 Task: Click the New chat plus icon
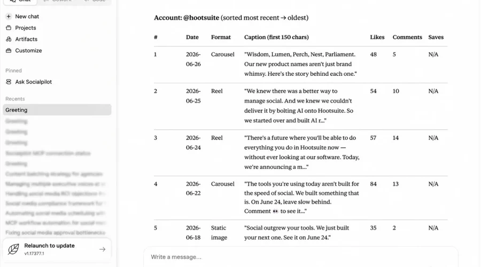(9, 16)
